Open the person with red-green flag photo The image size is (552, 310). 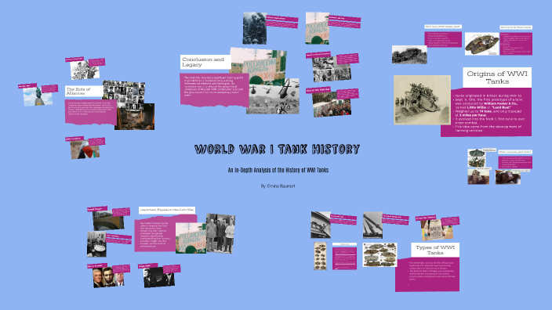pyautogui.click(x=85, y=150)
